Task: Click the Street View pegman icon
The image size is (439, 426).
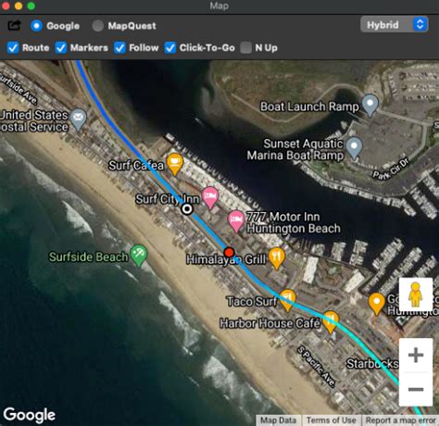Action: click(416, 294)
